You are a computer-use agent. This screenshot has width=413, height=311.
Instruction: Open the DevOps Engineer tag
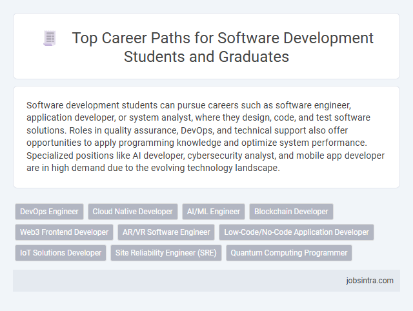49,212
